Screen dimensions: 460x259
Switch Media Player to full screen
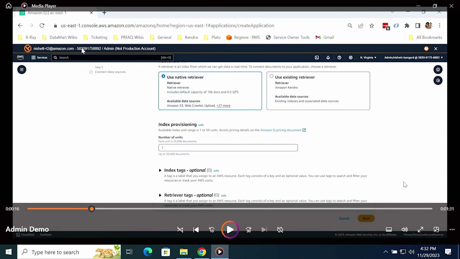coord(421,229)
